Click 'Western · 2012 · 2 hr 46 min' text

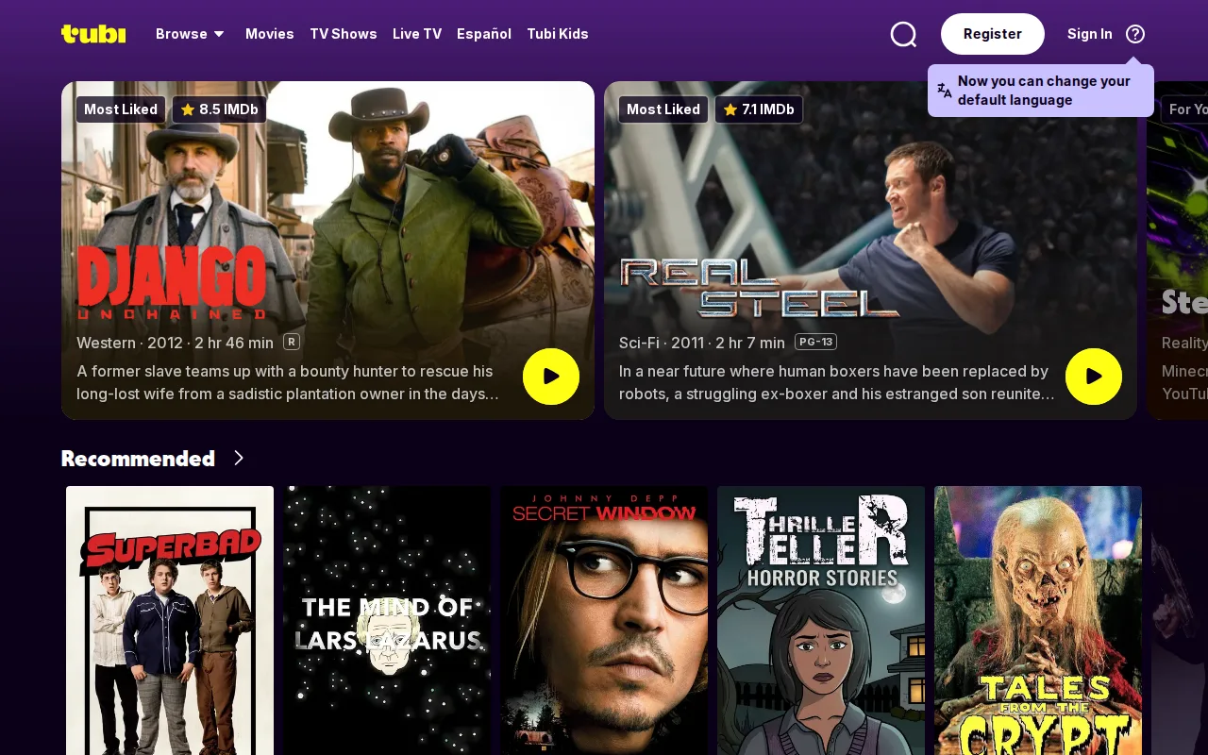[175, 343]
